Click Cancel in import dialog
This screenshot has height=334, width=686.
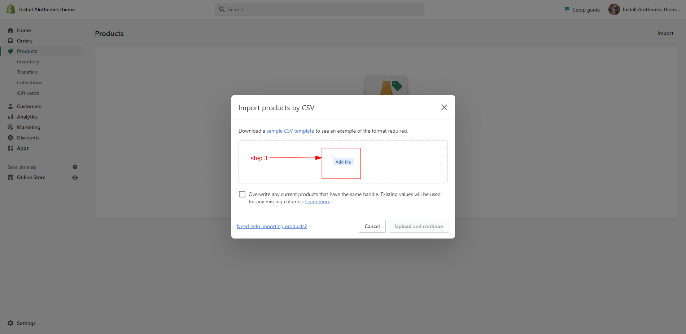[x=372, y=226]
